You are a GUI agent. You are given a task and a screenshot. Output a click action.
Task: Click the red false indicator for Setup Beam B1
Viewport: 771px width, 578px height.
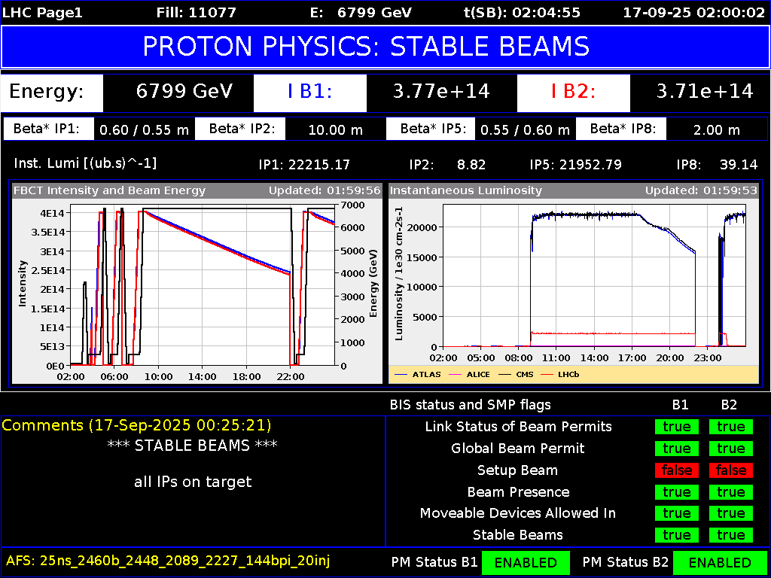pyautogui.click(x=676, y=470)
